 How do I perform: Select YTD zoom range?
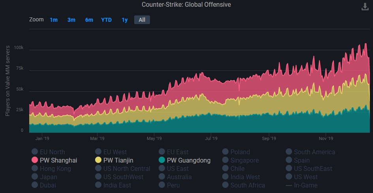point(106,20)
